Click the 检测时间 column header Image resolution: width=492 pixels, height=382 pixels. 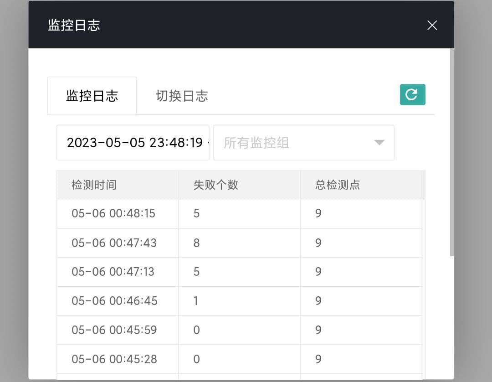click(94, 185)
